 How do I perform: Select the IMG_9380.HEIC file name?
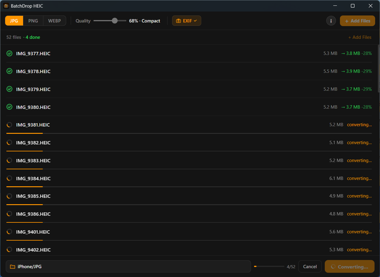(33, 107)
